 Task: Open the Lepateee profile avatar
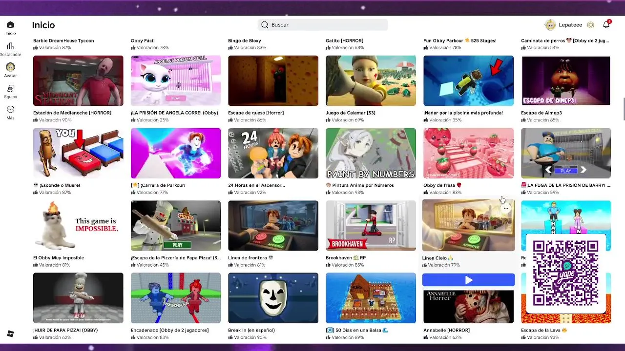coord(550,25)
